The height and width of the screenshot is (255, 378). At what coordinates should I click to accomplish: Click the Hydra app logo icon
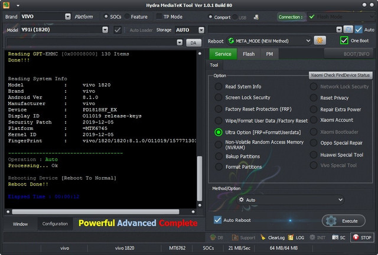[6, 5]
